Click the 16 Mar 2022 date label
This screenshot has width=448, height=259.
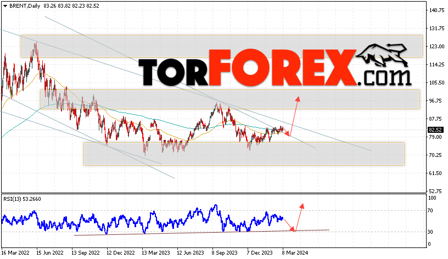(15, 253)
